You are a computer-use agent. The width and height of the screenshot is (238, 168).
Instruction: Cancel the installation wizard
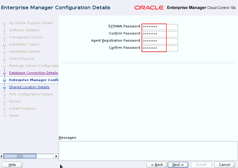(225, 165)
